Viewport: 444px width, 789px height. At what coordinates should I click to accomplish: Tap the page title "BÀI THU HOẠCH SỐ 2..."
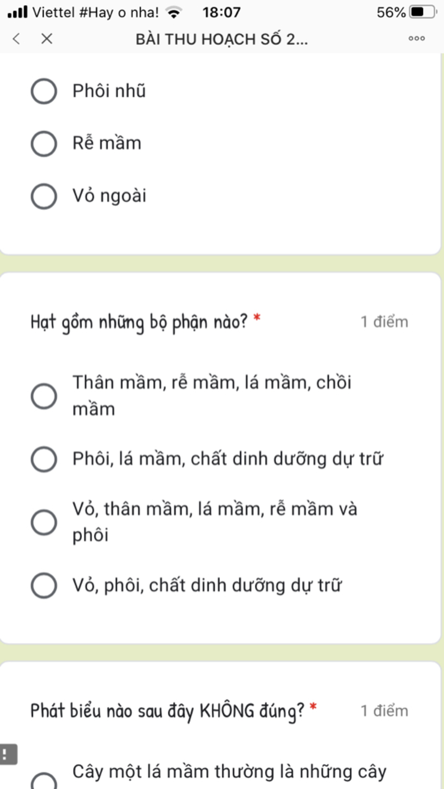pos(222,39)
